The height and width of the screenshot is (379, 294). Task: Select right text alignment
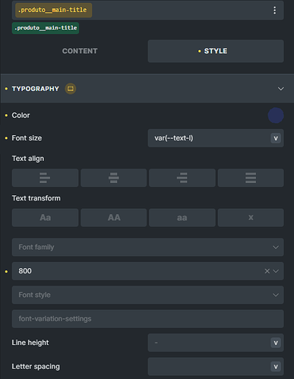[x=182, y=178]
